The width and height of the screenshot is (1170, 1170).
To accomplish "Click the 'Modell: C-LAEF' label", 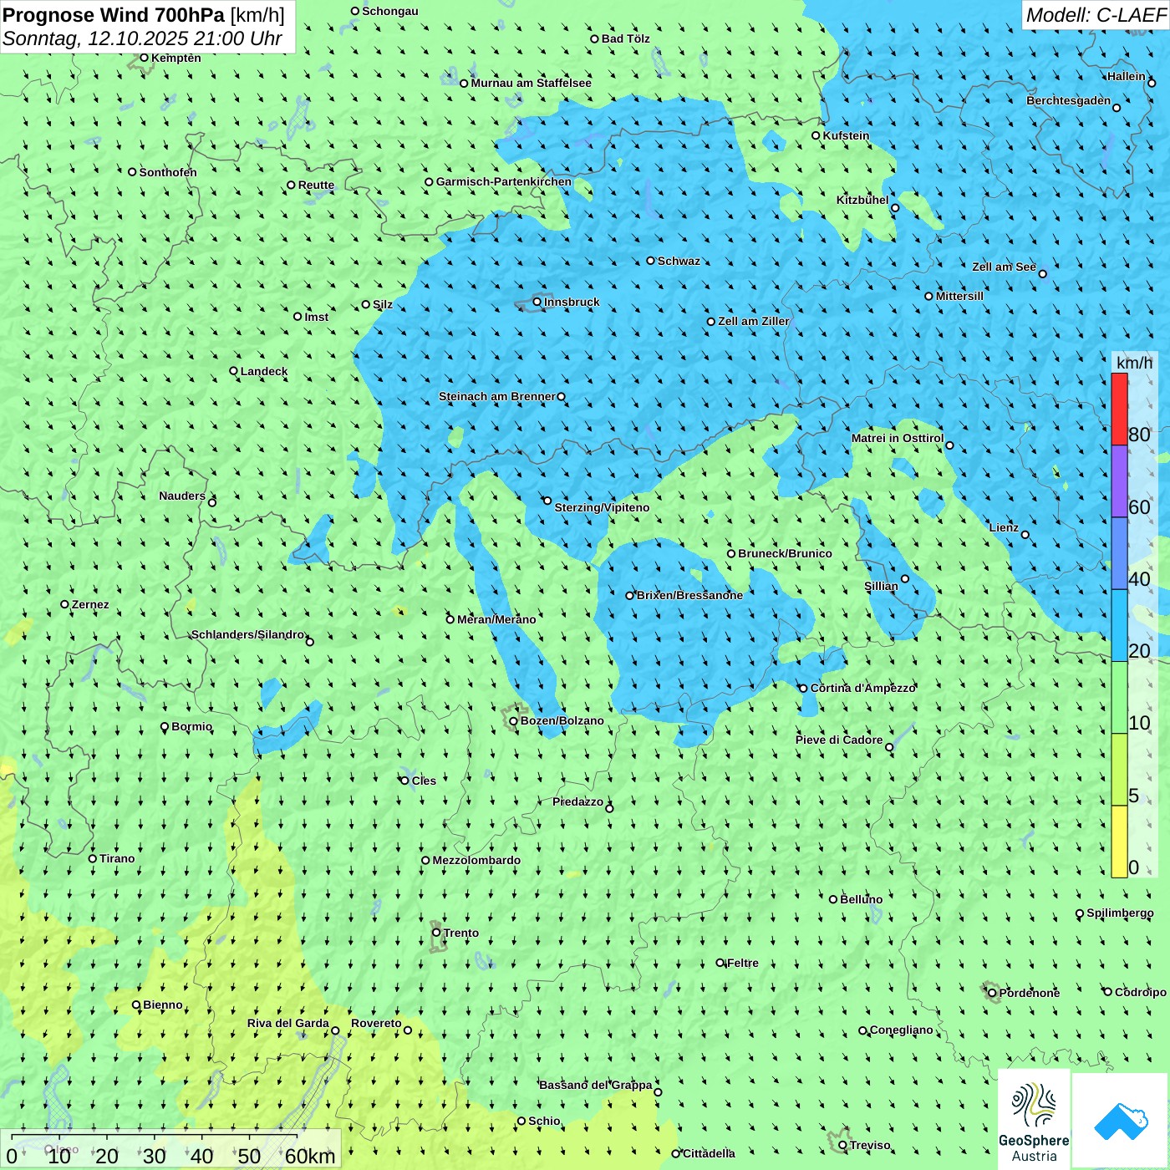I will 1096,15.
